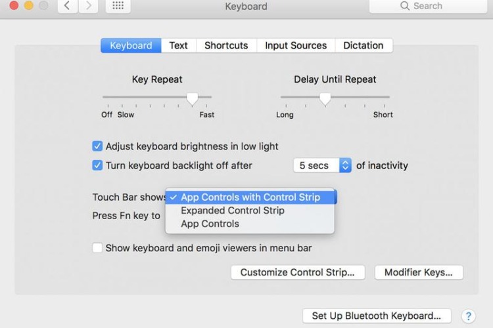Go to the Dictation tab
Viewport: 493px width, 328px height.
pyautogui.click(x=363, y=45)
